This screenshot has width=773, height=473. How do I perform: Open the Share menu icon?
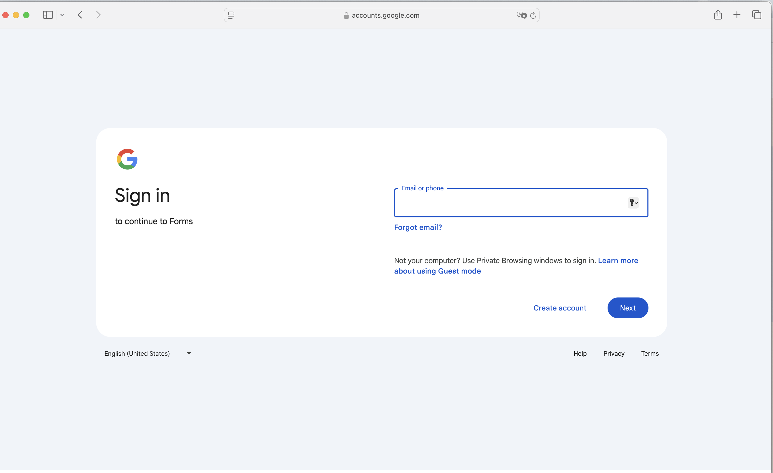[x=718, y=15]
